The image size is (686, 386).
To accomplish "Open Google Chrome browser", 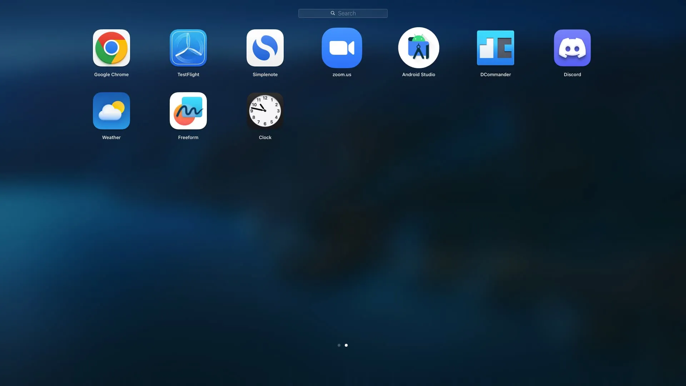I will tap(111, 47).
